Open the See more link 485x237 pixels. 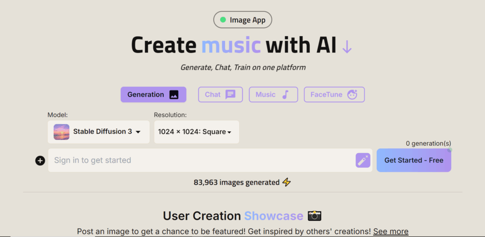click(391, 231)
